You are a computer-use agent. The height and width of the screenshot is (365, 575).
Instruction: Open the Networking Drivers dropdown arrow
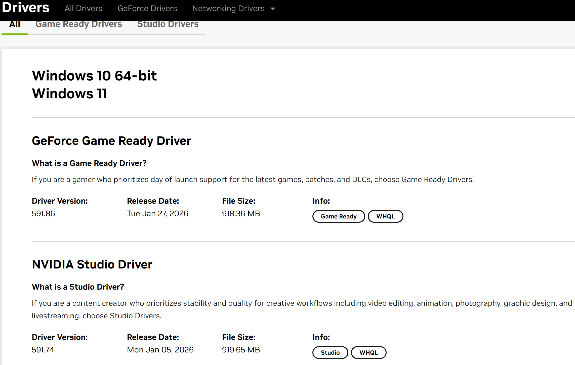pyautogui.click(x=273, y=9)
